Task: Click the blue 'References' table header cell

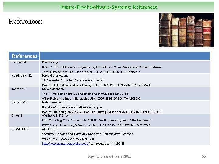Action: click(x=24, y=56)
